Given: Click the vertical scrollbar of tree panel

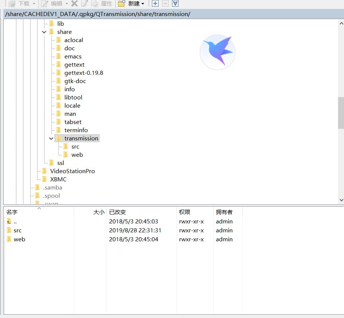Looking at the screenshot, I should 341,112.
